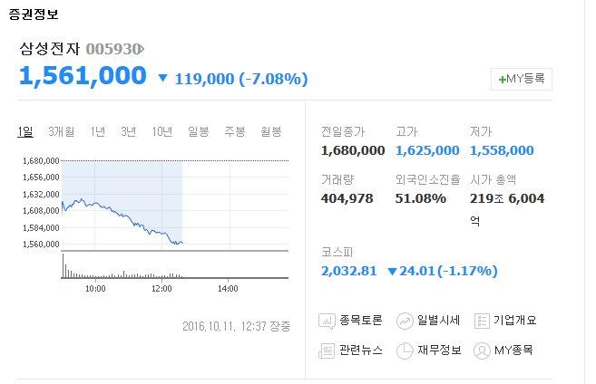Open the MY종목 profile icon
The image size is (596, 384).
482,350
